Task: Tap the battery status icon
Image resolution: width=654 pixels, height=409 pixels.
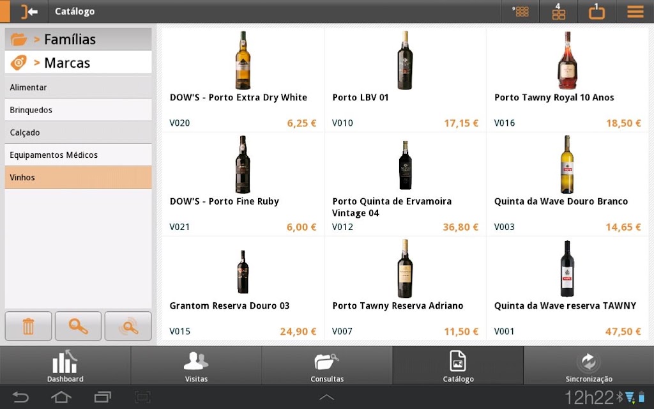Action: pyautogui.click(x=641, y=397)
